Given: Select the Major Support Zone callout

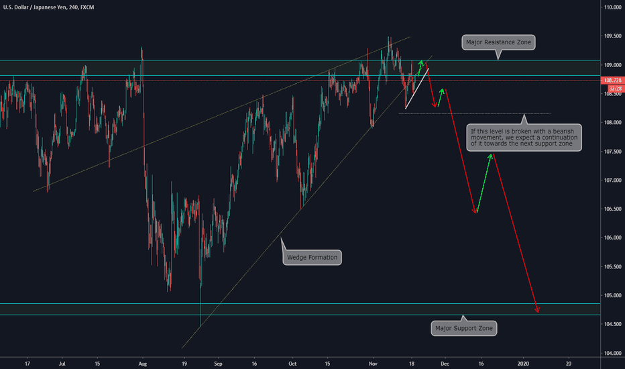Looking at the screenshot, I should [463, 328].
